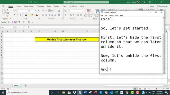
Task: Open Conditional Formatting menu
Action: [x=88, y=13]
